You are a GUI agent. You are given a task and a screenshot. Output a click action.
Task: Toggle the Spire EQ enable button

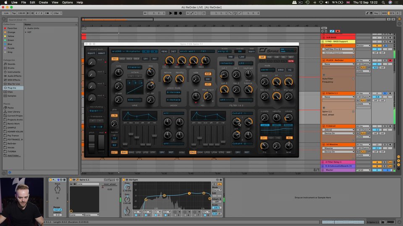point(289,138)
